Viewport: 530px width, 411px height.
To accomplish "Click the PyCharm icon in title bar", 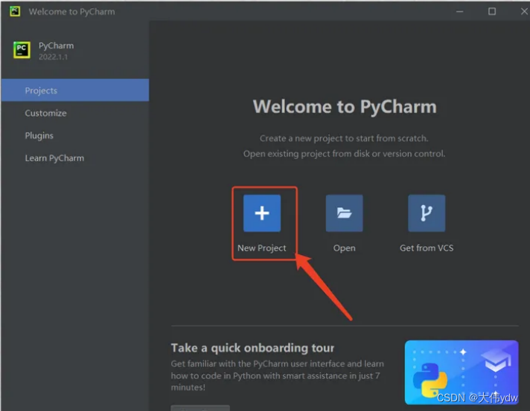I will (15, 11).
